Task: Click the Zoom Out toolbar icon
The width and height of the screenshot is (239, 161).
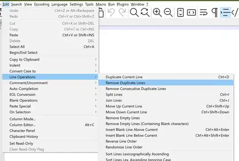Action: pyautogui.click(x=168, y=12)
